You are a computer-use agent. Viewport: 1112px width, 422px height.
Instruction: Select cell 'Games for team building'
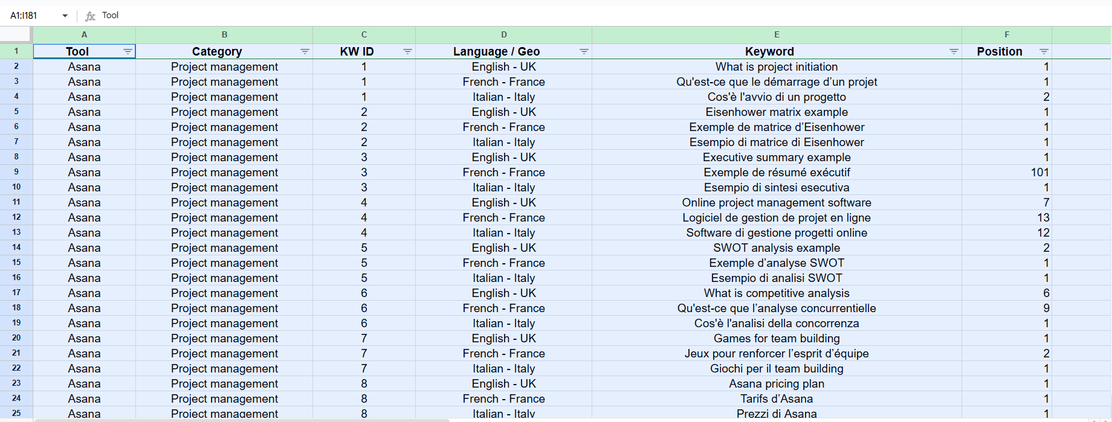777,338
